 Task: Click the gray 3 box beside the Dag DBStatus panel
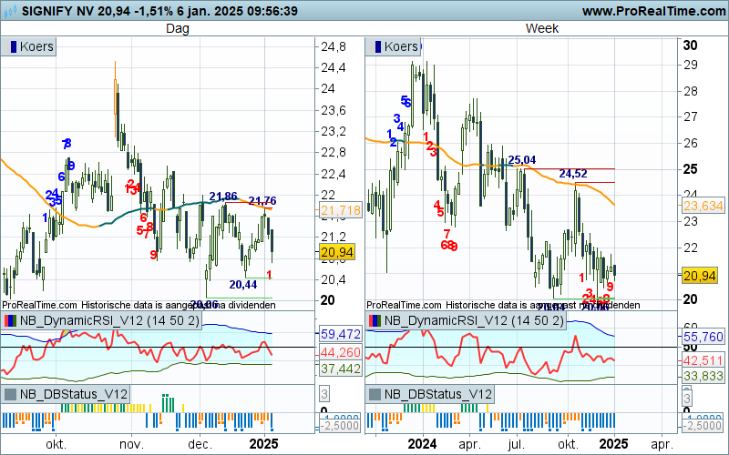pyautogui.click(x=324, y=395)
